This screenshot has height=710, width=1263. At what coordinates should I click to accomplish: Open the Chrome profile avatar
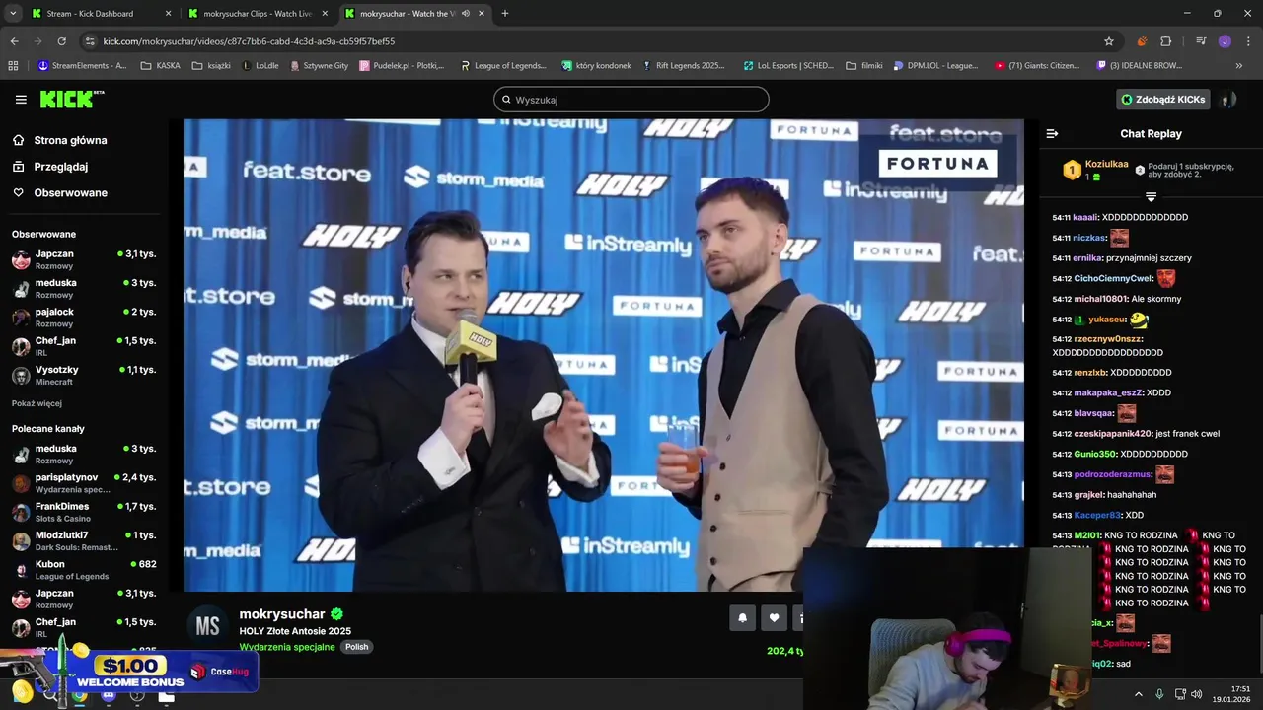(x=1225, y=41)
